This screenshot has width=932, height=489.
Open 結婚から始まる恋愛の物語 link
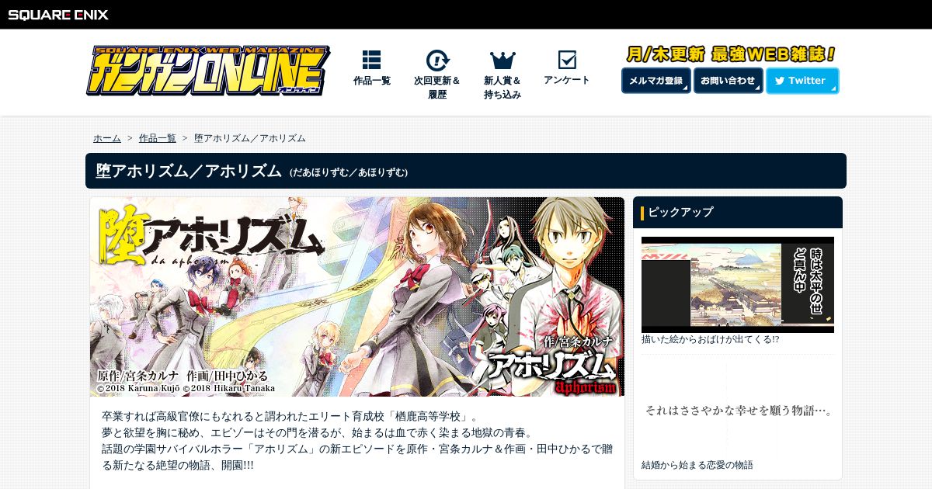click(697, 465)
